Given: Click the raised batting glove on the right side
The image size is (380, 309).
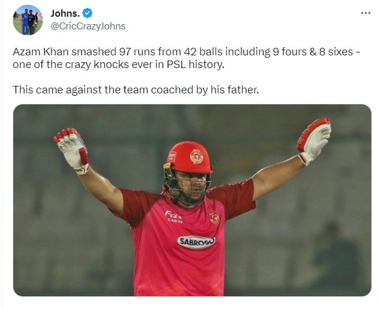Looking at the screenshot, I should pyautogui.click(x=314, y=141).
